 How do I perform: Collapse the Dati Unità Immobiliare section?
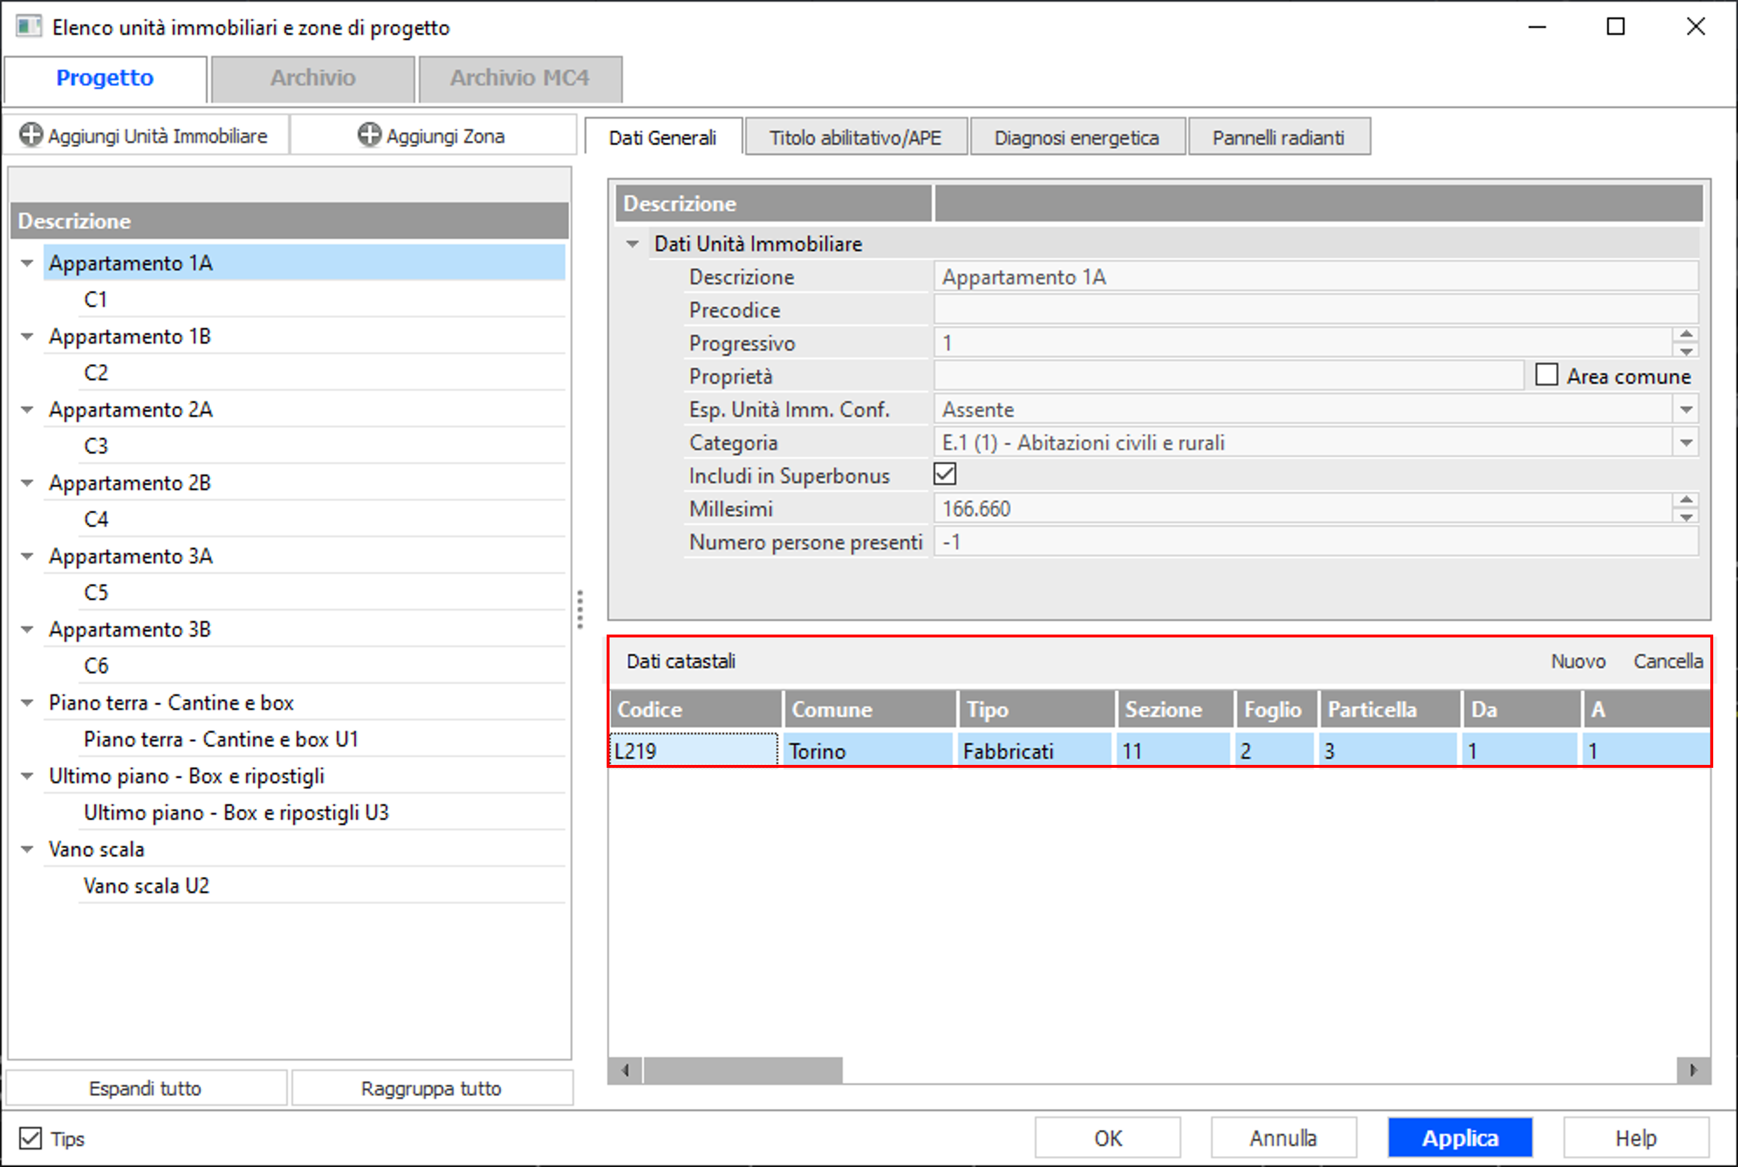(x=633, y=244)
